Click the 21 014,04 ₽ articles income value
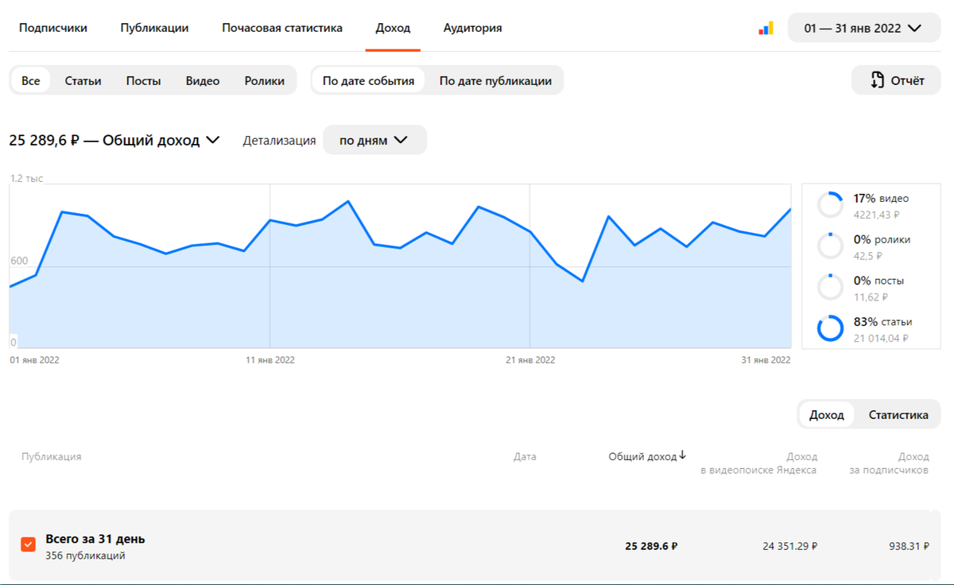 click(x=880, y=339)
